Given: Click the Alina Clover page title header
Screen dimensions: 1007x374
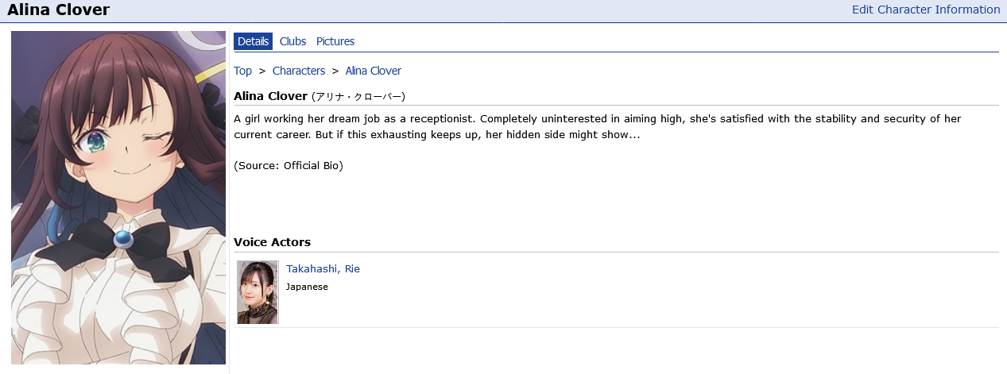Looking at the screenshot, I should [x=59, y=10].
